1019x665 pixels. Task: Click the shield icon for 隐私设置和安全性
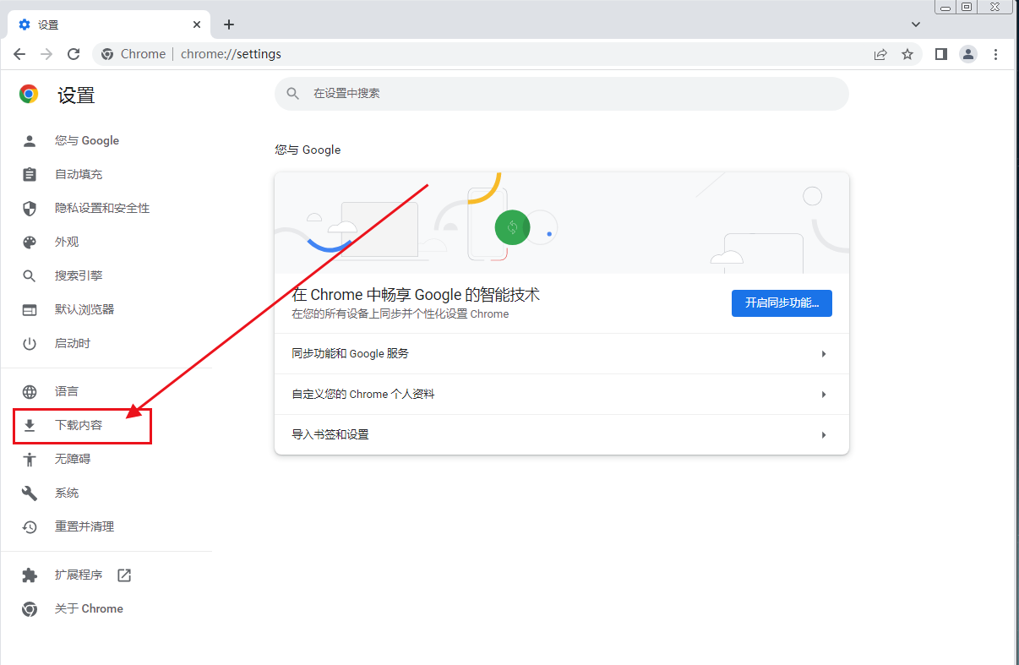(30, 209)
